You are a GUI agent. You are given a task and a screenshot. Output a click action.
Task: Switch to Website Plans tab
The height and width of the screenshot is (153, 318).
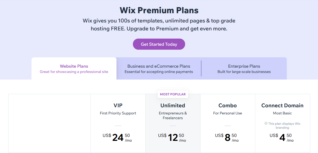[74, 68]
